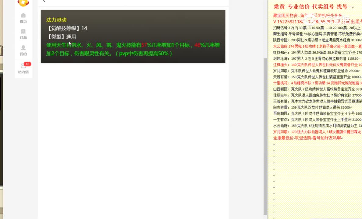Click the 陕西专区 200男仙 line

click(x=318, y=40)
